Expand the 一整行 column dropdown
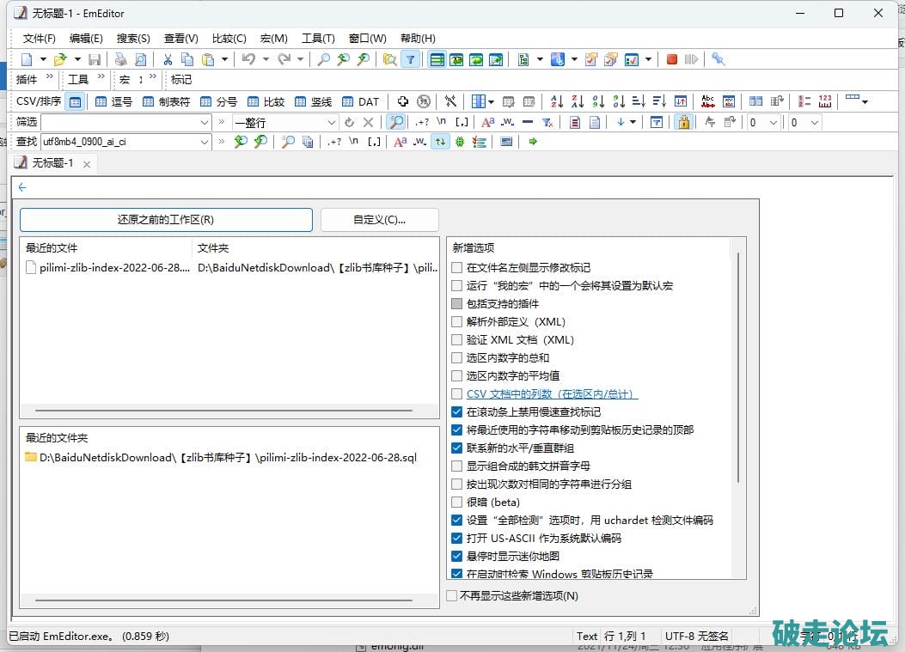 click(332, 122)
